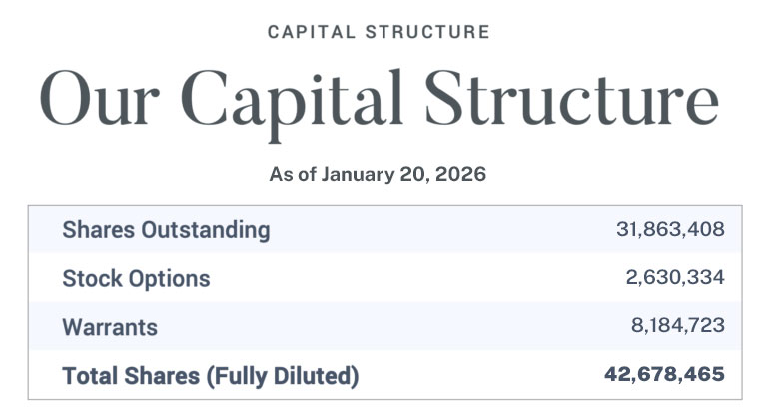Select the As of January 20, 2026 date line
This screenshot has height=416, width=767.
(378, 175)
